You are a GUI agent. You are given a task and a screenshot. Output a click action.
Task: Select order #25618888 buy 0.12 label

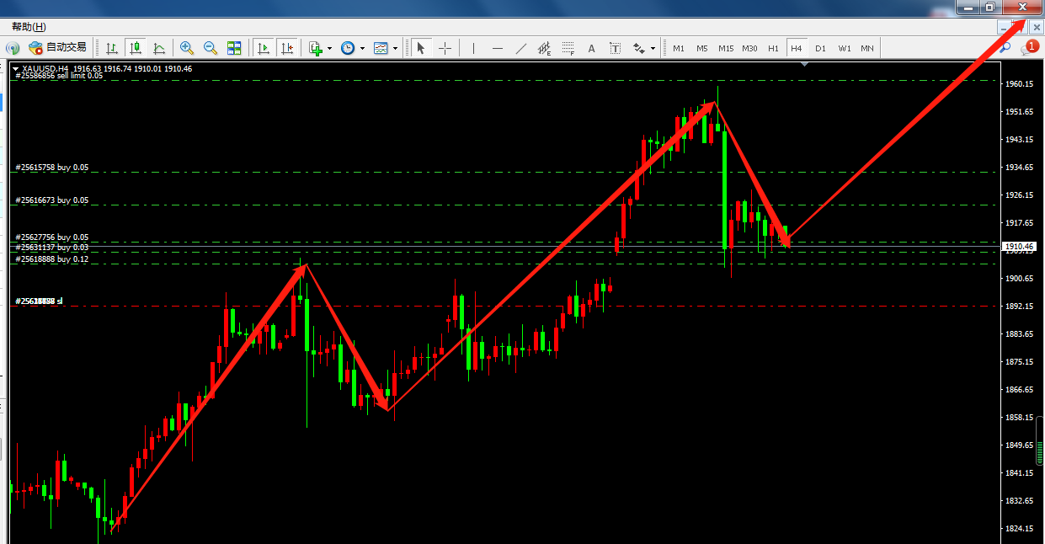click(x=52, y=259)
